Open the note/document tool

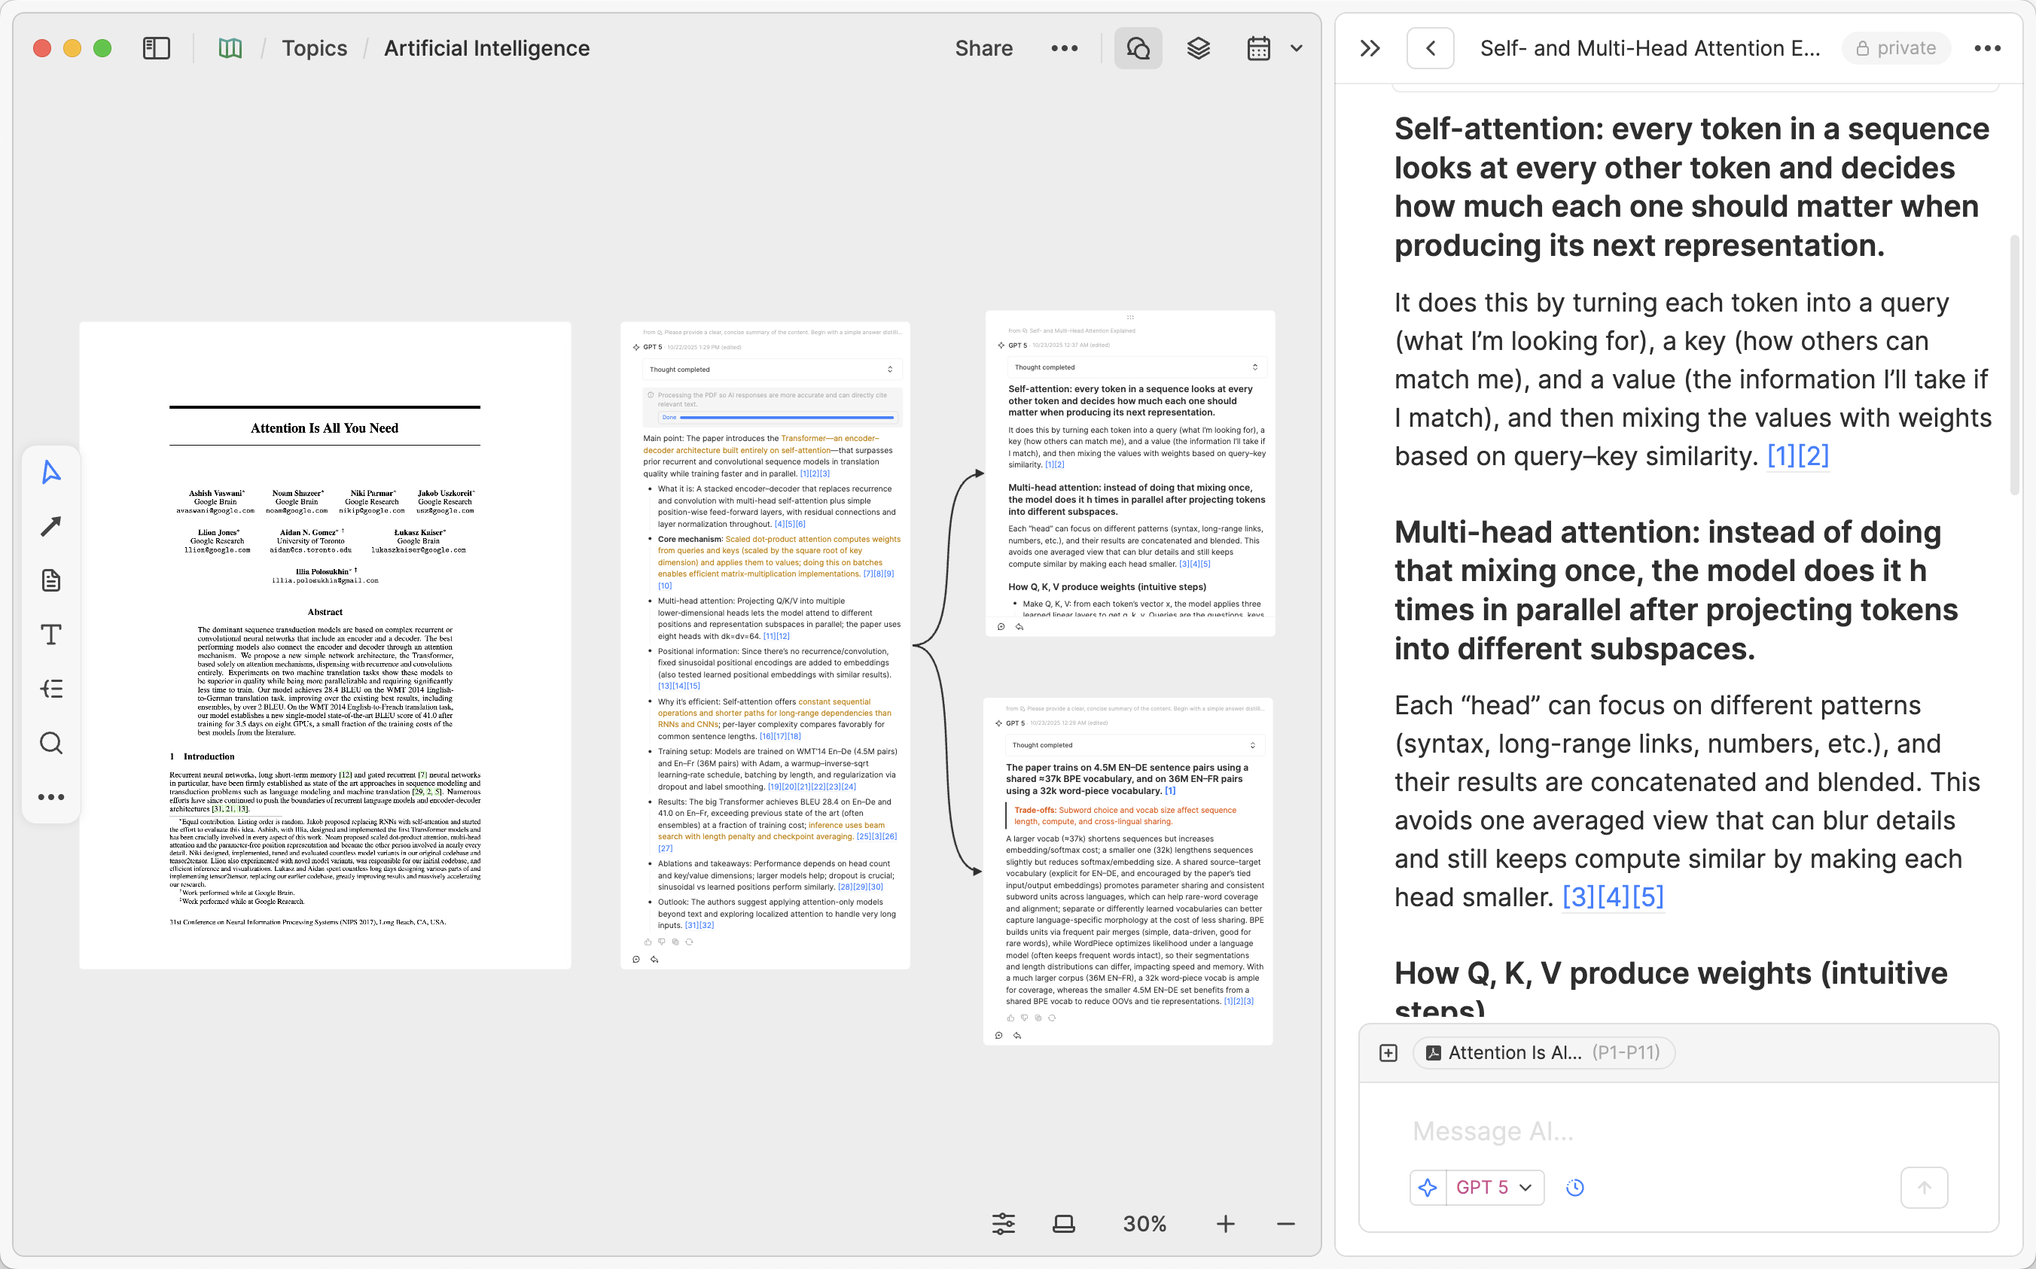pyautogui.click(x=50, y=580)
